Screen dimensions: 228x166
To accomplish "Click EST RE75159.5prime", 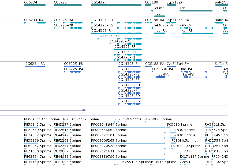I will point(128,119).
